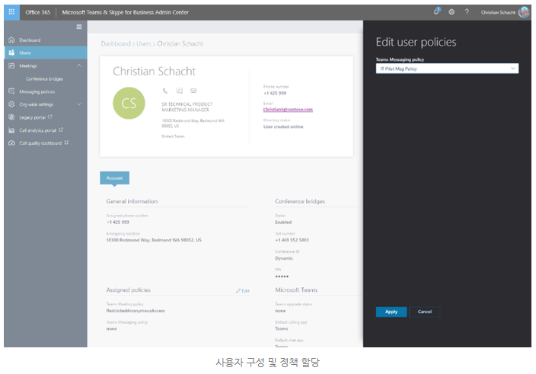The width and height of the screenshot is (536, 374).
Task: Click the notifications bell icon
Action: (x=438, y=12)
